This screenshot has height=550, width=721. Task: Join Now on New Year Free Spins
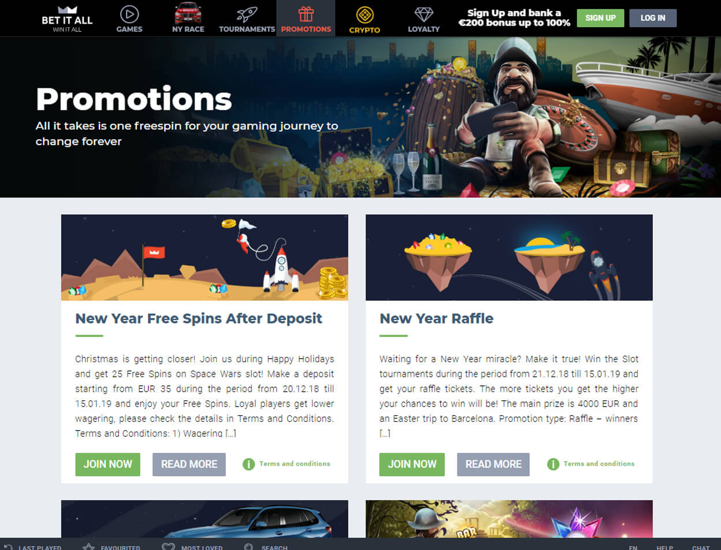click(107, 464)
